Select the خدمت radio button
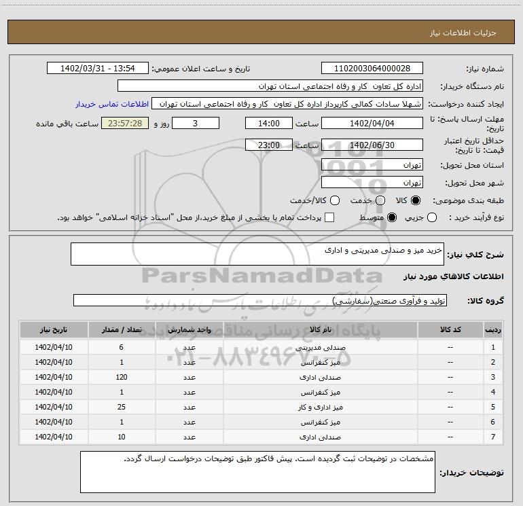523x506 pixels. click(x=380, y=200)
